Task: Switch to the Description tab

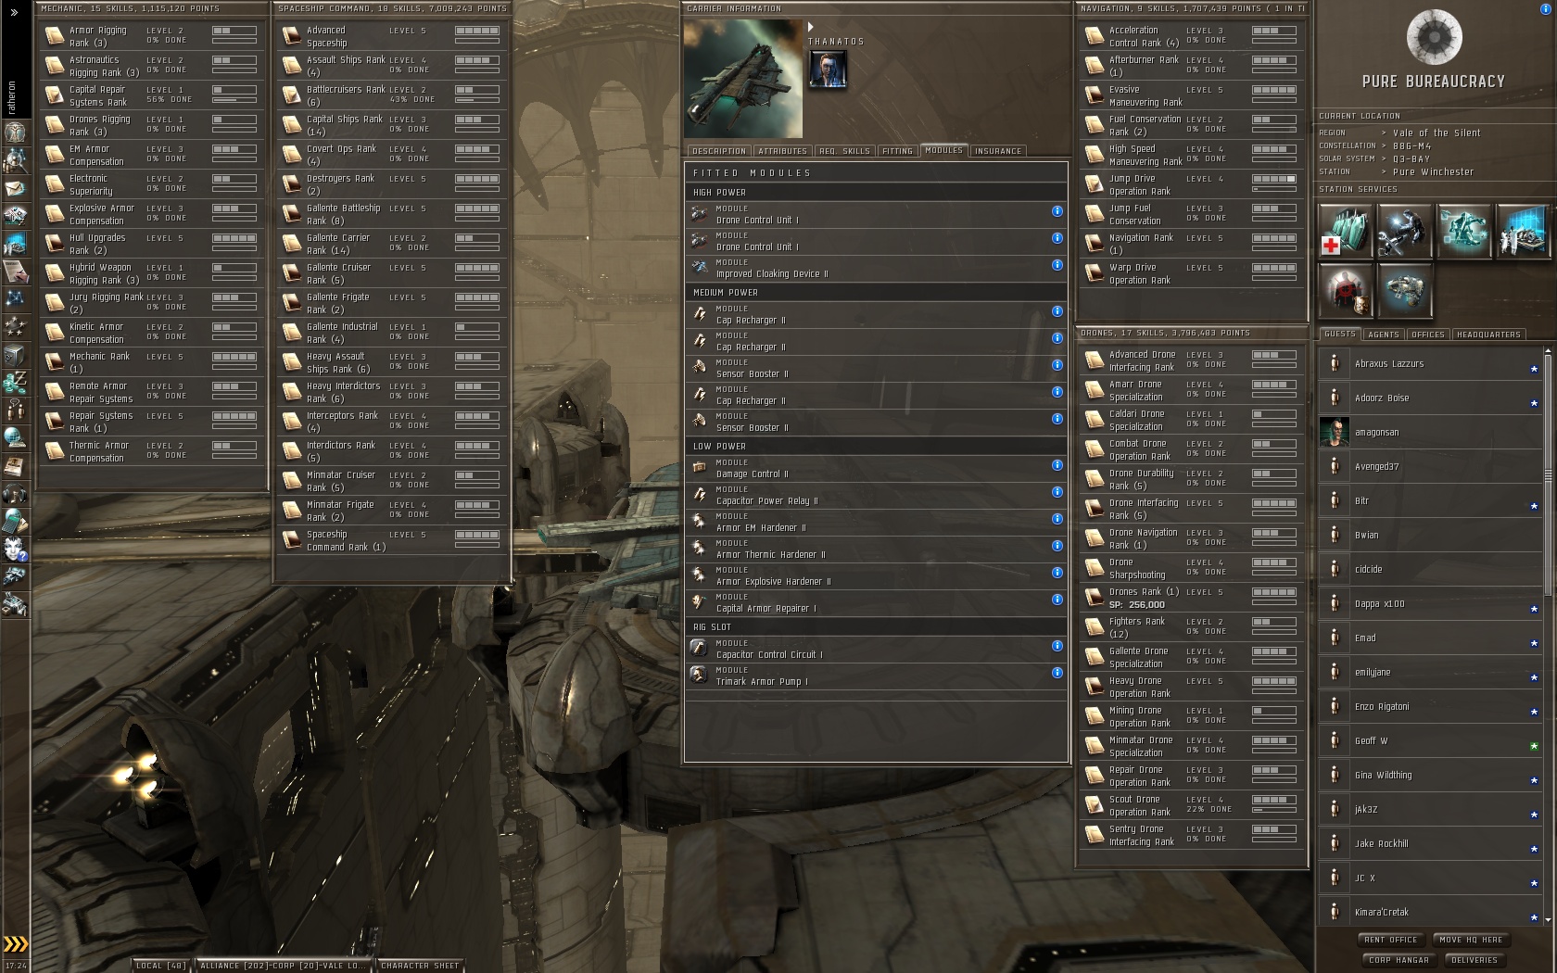Action: [x=718, y=151]
